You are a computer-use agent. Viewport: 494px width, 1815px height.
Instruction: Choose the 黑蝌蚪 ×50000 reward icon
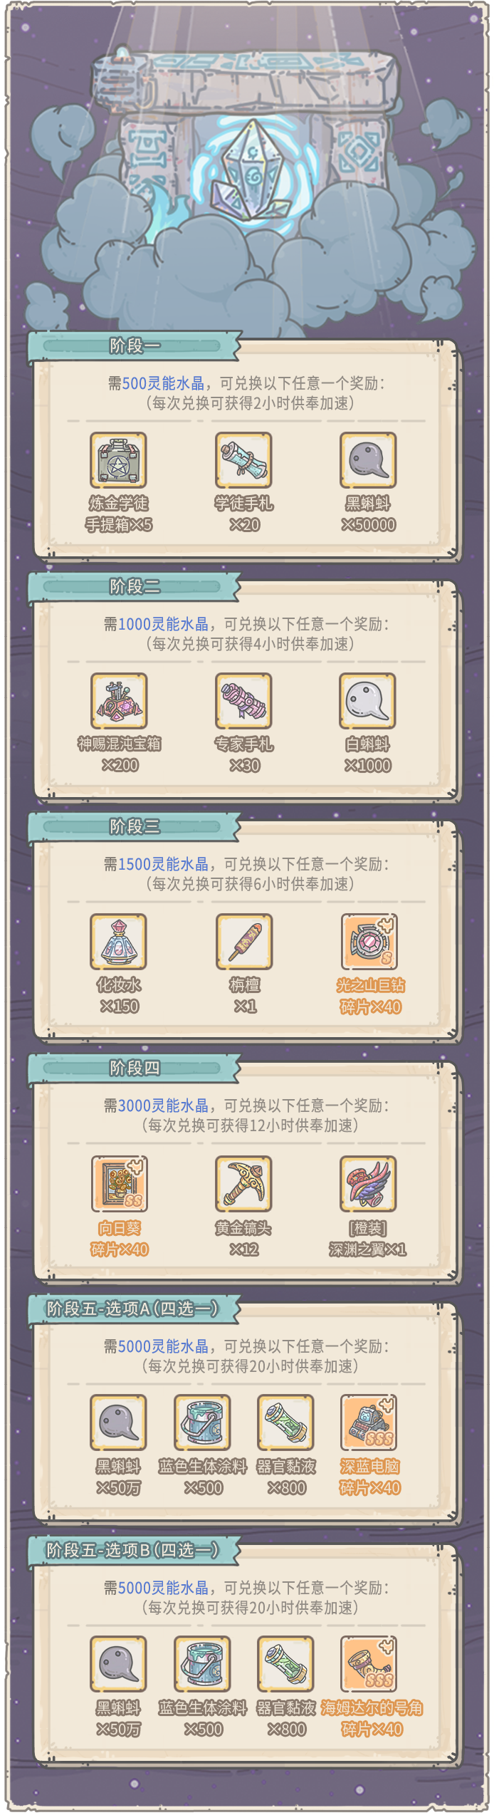point(368,460)
